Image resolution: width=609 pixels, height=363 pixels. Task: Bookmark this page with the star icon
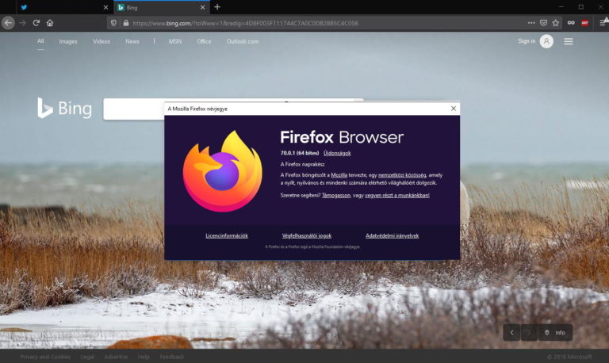(x=555, y=23)
